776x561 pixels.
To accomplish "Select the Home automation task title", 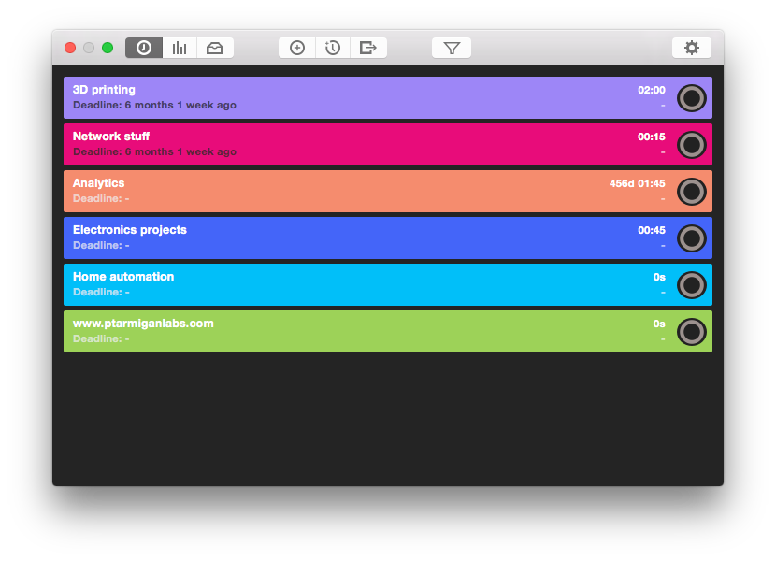I will 123,277.
